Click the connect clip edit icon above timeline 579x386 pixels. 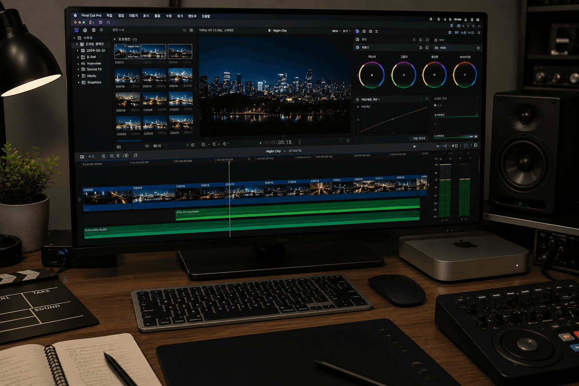[x=104, y=156]
